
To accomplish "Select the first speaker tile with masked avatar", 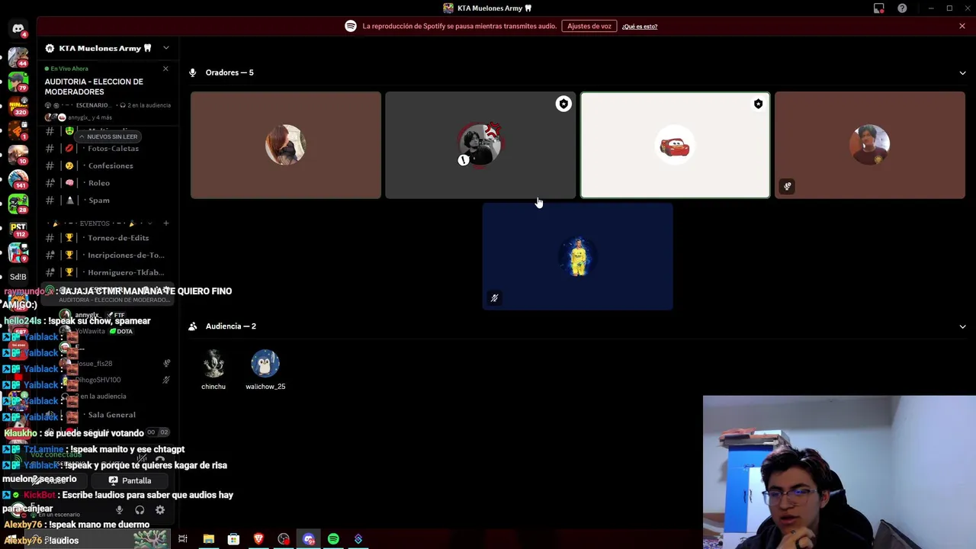I will (x=286, y=145).
